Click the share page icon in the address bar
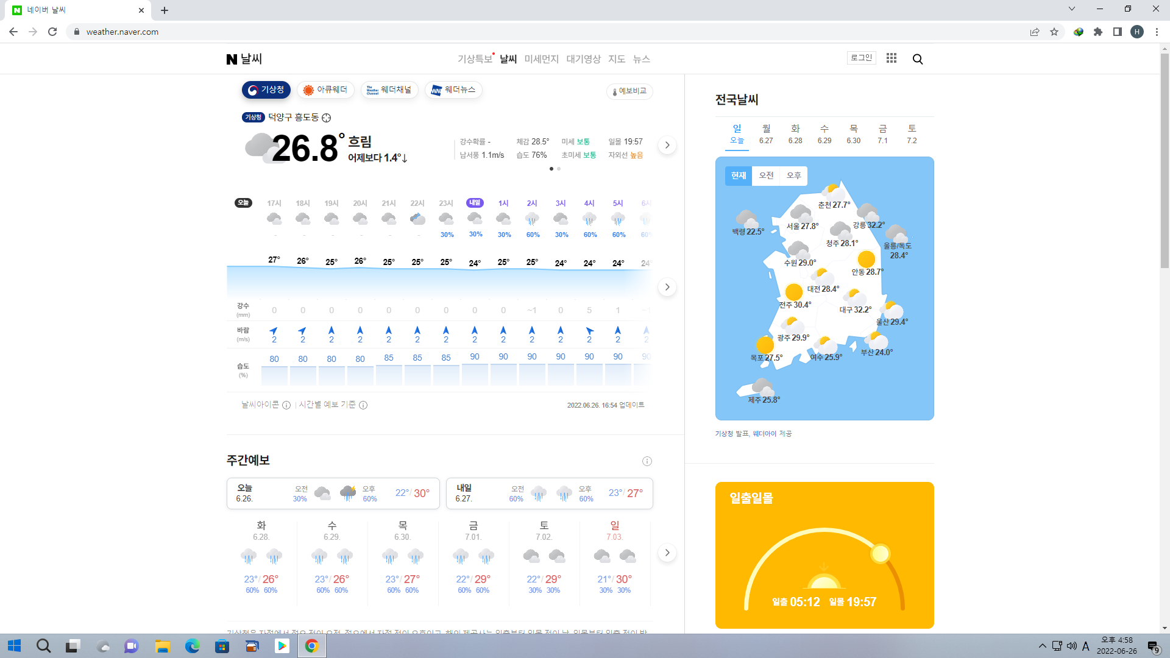1170x658 pixels. point(1035,32)
